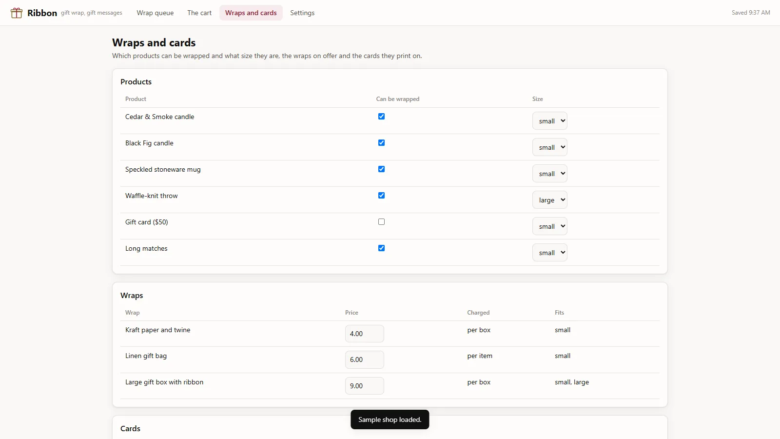Change size for Speckled stoneware mug

click(549, 174)
